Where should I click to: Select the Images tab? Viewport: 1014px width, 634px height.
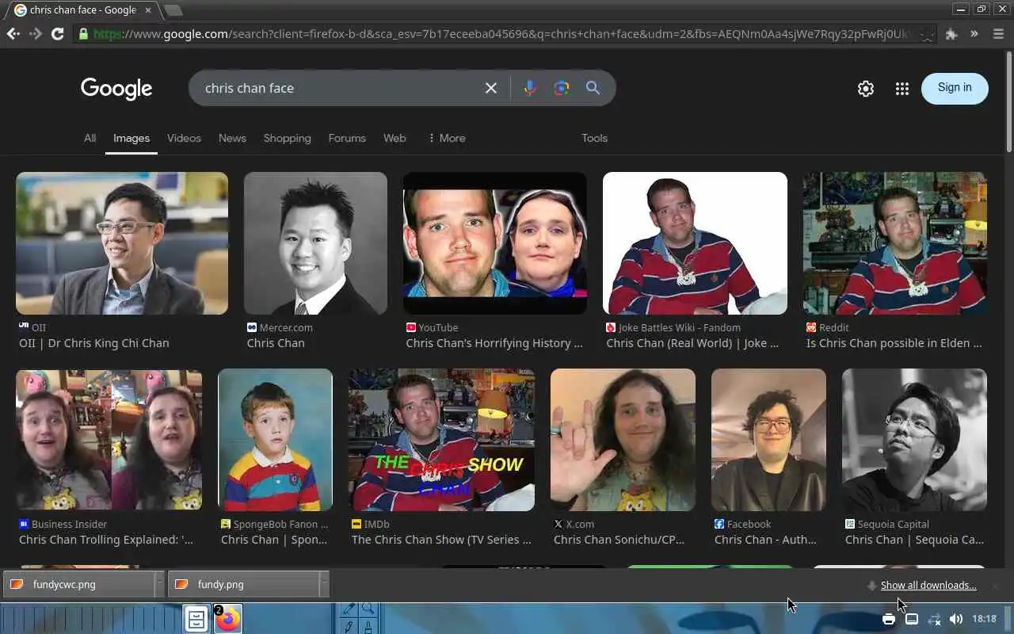point(132,138)
